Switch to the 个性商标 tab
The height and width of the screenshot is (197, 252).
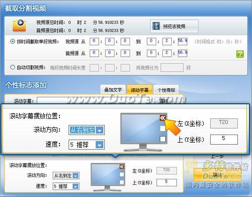pyautogui.click(x=166, y=90)
